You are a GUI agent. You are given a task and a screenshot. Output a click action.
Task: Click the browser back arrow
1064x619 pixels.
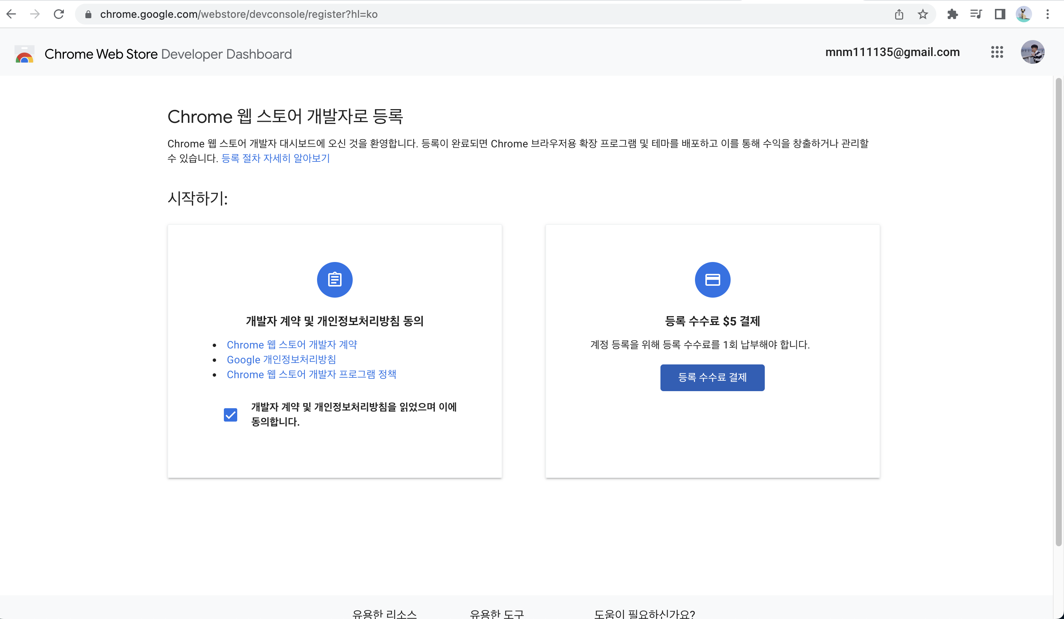(x=12, y=14)
